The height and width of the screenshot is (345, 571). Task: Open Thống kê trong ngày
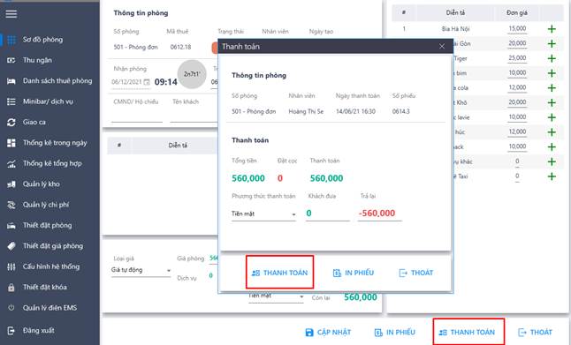click(55, 143)
